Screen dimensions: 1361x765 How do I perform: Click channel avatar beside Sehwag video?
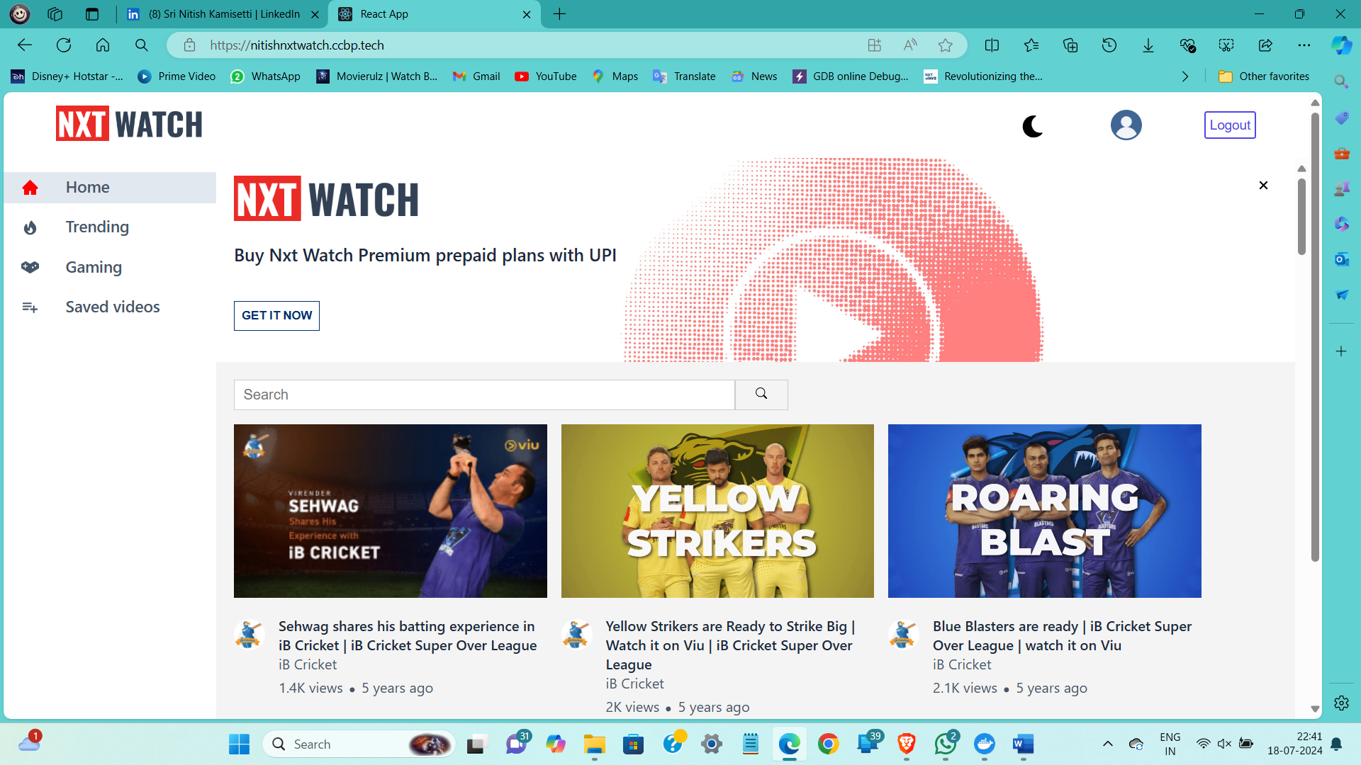249,634
